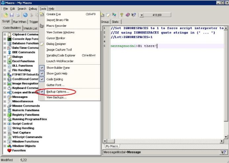Click the help icon beside the MessageModal hint

point(223,152)
